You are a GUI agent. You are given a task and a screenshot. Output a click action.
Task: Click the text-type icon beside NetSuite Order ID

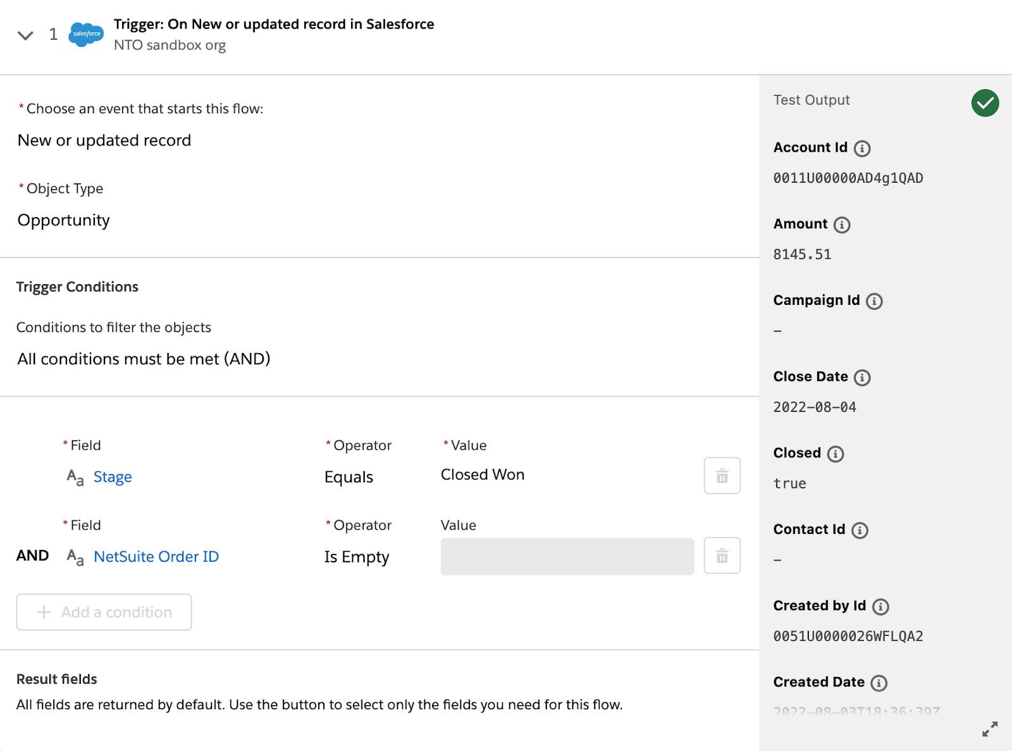[x=75, y=557]
